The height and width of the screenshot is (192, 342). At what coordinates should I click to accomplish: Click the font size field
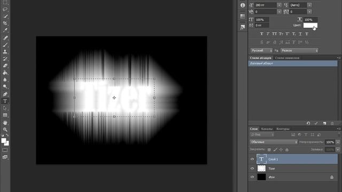266,5
